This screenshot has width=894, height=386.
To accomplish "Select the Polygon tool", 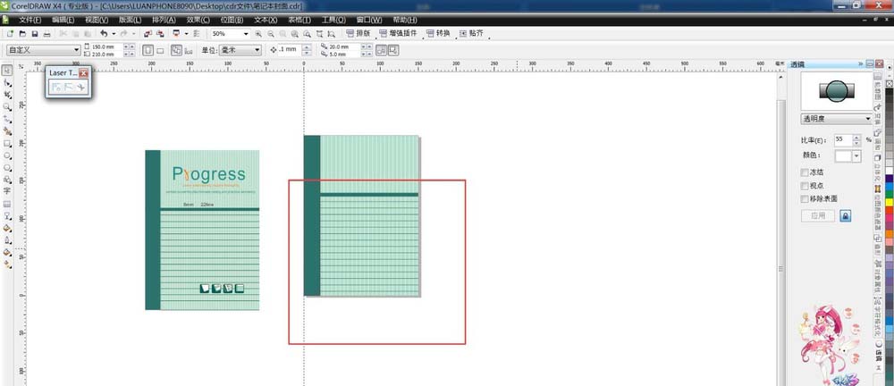I will pyautogui.click(x=7, y=168).
